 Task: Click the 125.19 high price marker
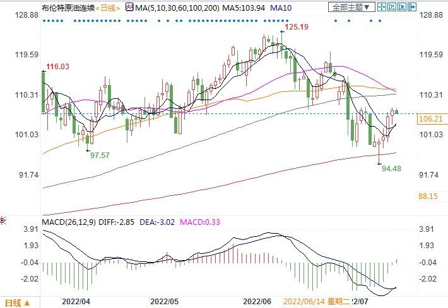297,28
